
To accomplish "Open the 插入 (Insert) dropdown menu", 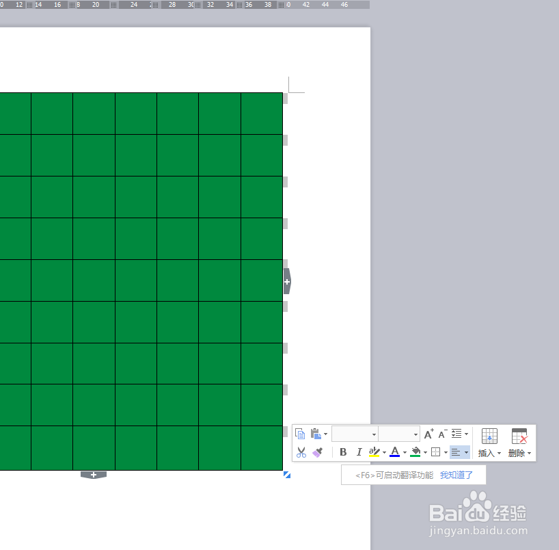I will [x=489, y=454].
